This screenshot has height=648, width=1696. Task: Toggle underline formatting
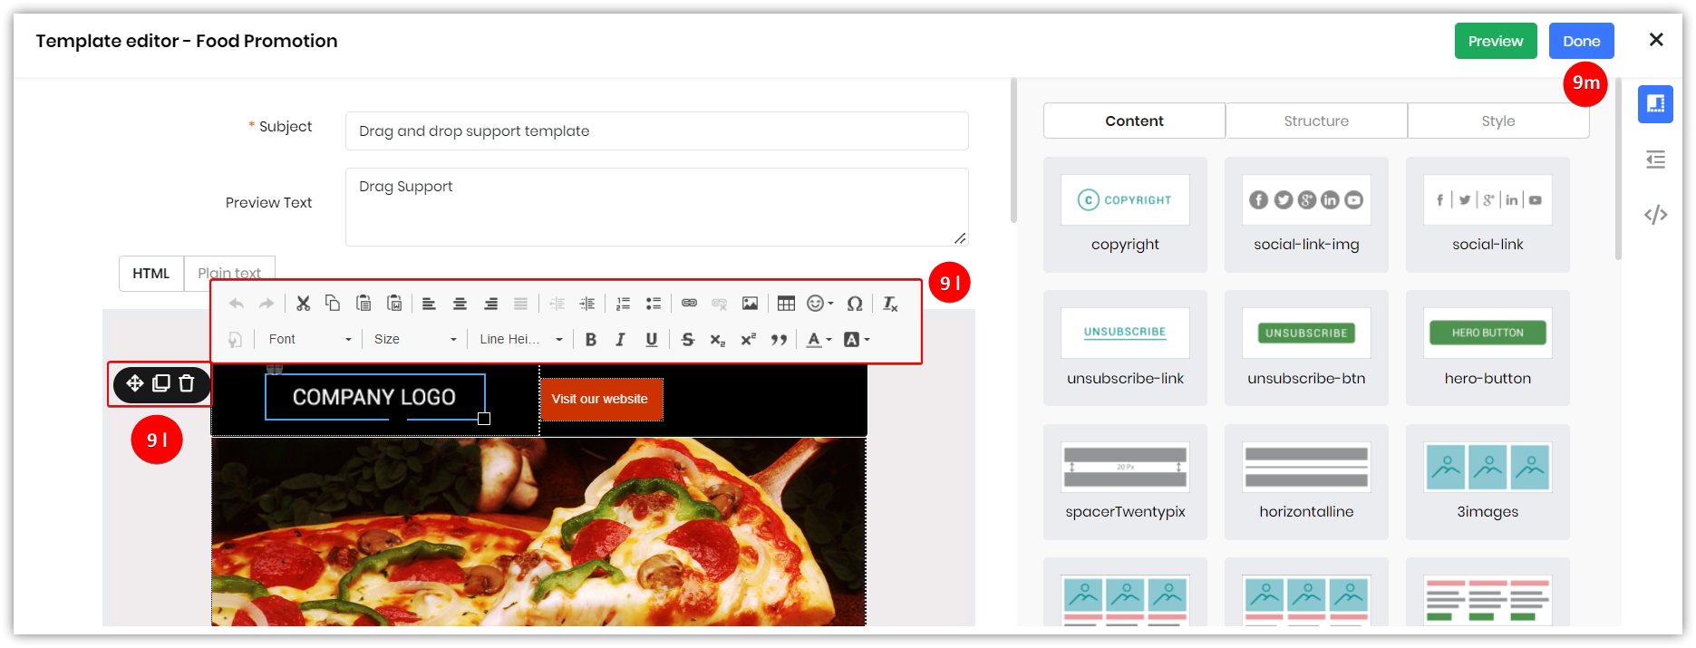coord(651,339)
